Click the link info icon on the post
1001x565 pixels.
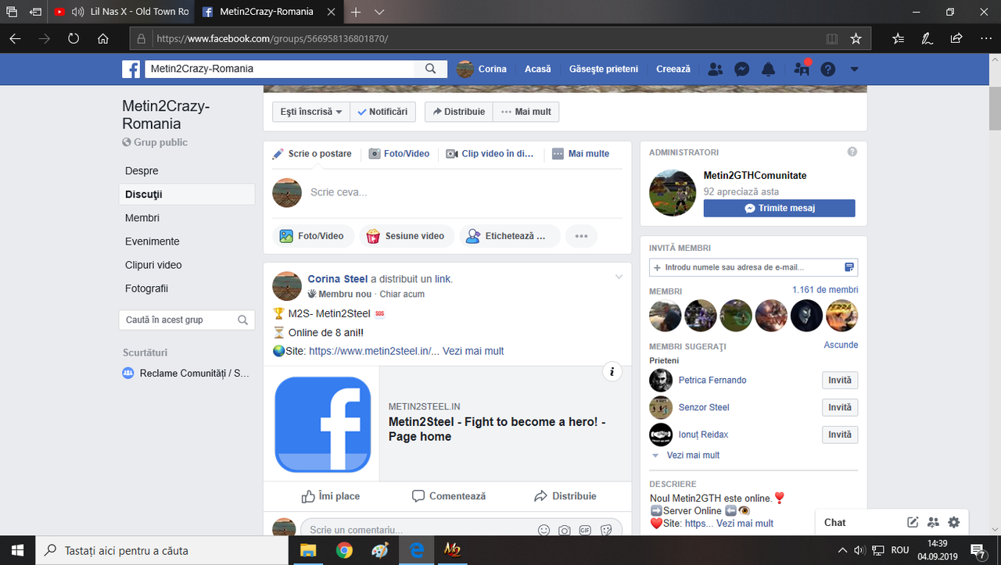click(612, 372)
